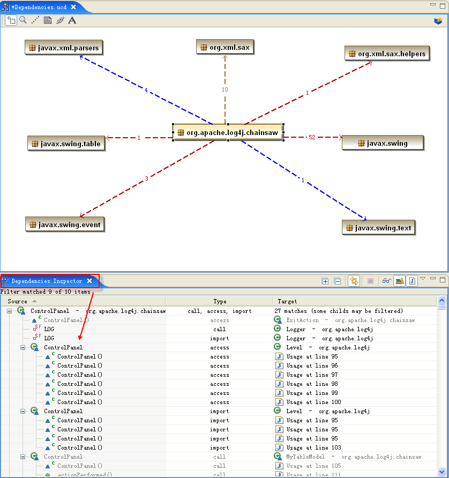The image size is (449, 478).
Task: Select the marquee selection tool
Action: coord(11,20)
